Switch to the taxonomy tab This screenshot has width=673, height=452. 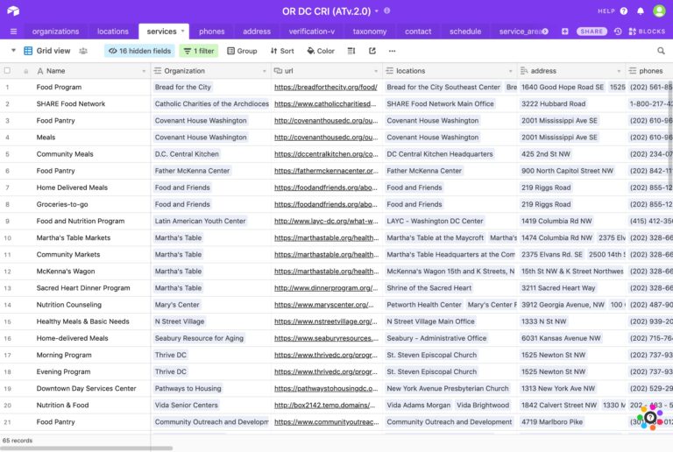pyautogui.click(x=369, y=32)
